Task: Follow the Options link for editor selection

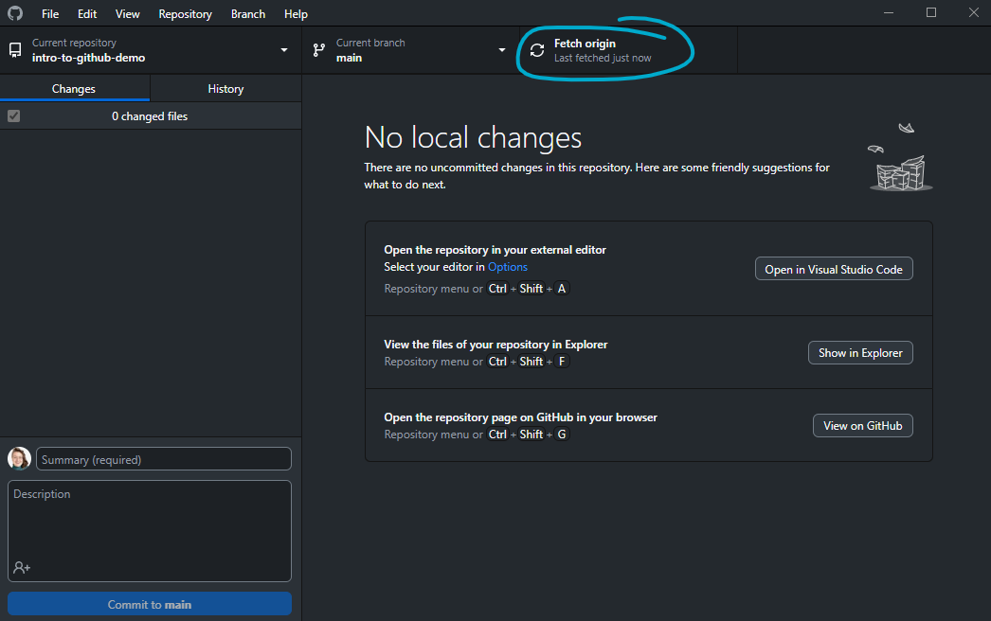Action: pyautogui.click(x=508, y=267)
